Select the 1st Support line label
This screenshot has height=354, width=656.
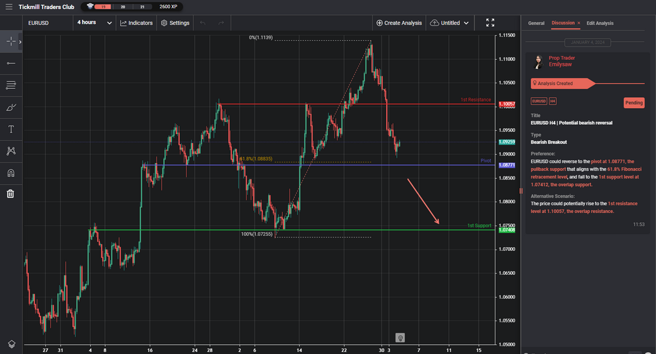click(x=479, y=226)
